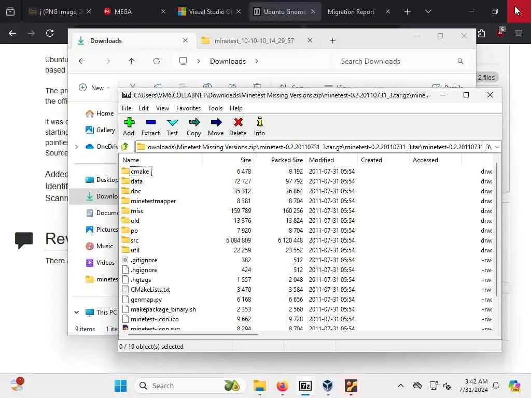Select CMakeLists.txt file
The height and width of the screenshot is (398, 531).
pyautogui.click(x=150, y=290)
